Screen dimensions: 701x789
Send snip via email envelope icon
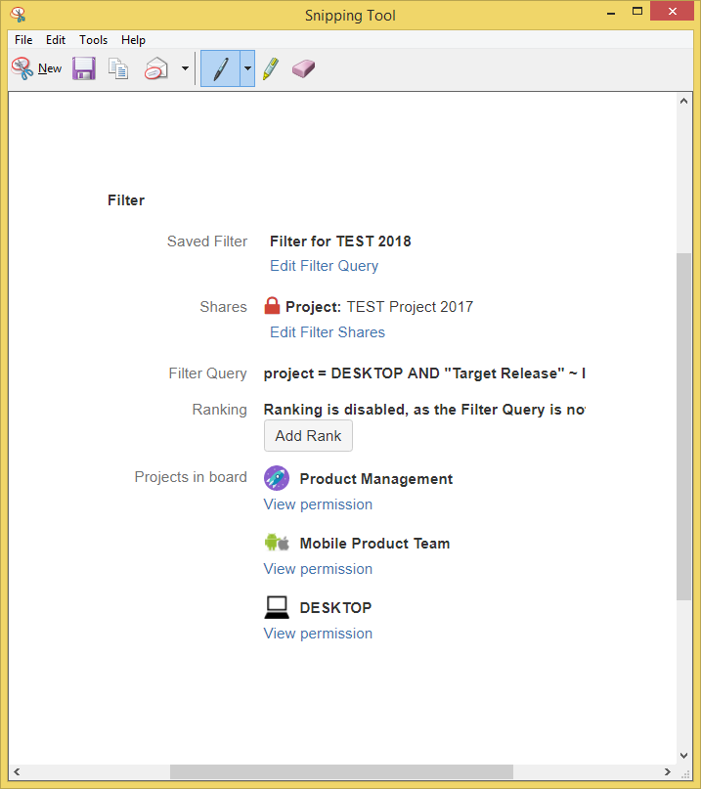click(156, 68)
